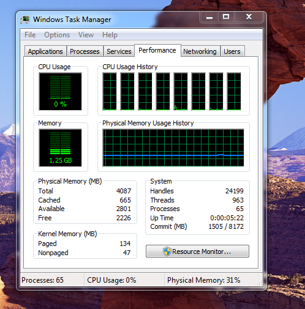Click the 'Handles' label
Screen dimensions: 305x309
point(162,191)
